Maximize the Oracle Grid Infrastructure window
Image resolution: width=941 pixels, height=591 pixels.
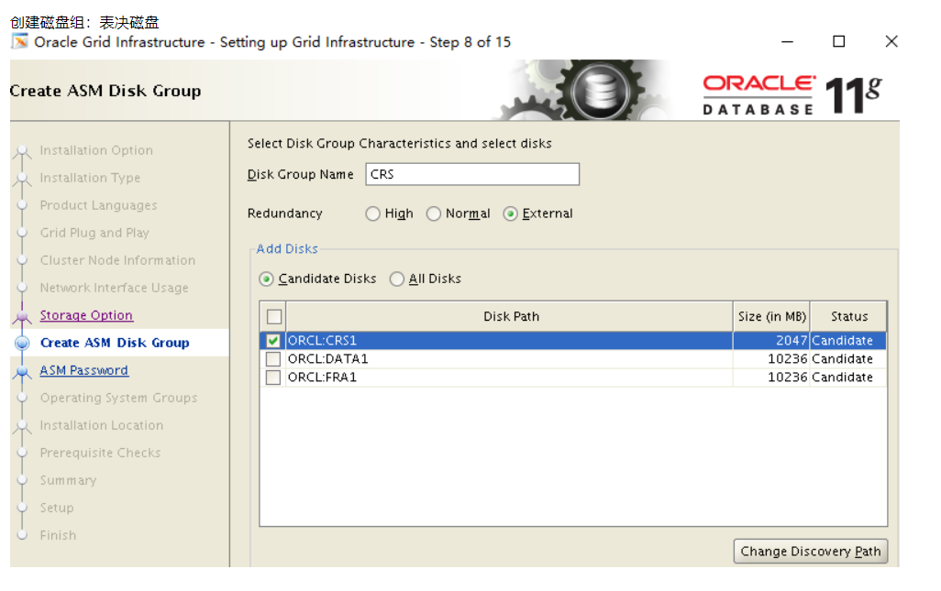click(x=839, y=41)
